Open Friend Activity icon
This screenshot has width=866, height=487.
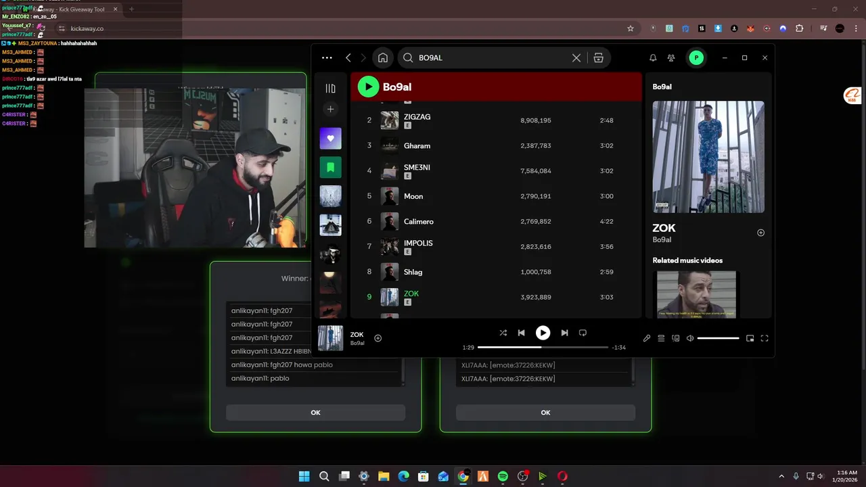point(671,57)
